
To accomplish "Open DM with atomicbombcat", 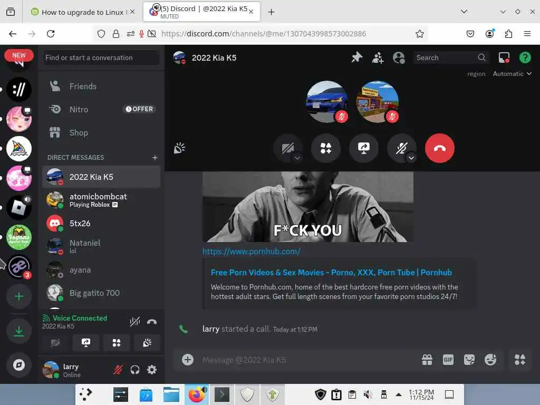I will (x=101, y=200).
